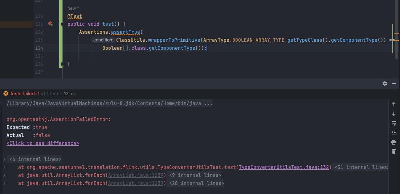Click the @Test annotation at line 130
The width and height of the screenshot is (400, 194).
coord(74,16)
